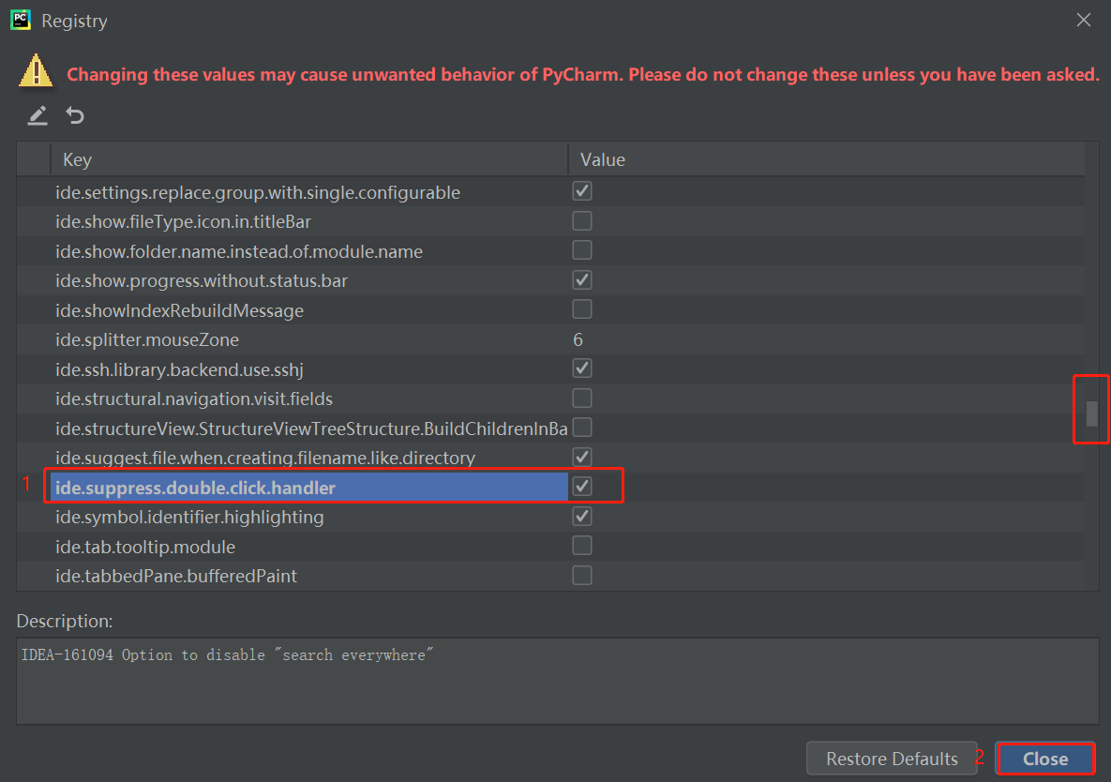Select ide.splitter.mouseZone value 6
Viewport: 1111px width, 782px height.
coord(578,340)
